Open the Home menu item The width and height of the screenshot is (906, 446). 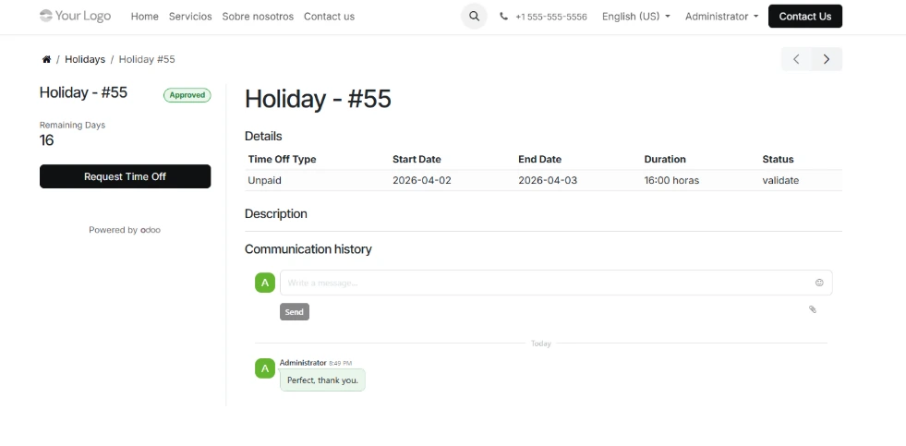[x=144, y=17]
